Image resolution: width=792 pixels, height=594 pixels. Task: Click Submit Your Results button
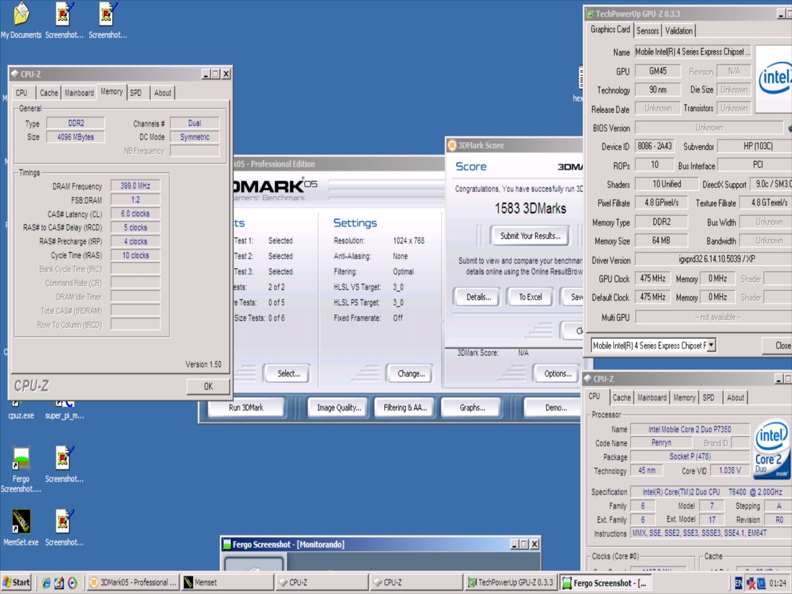pos(530,236)
